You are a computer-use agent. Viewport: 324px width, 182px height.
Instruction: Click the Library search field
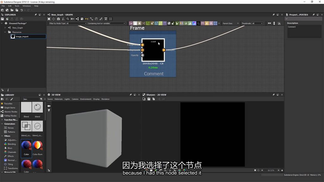[x=31, y=99]
